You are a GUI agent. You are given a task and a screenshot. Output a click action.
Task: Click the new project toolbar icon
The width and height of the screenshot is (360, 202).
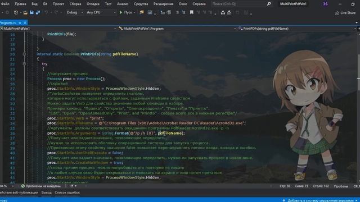[16, 12]
